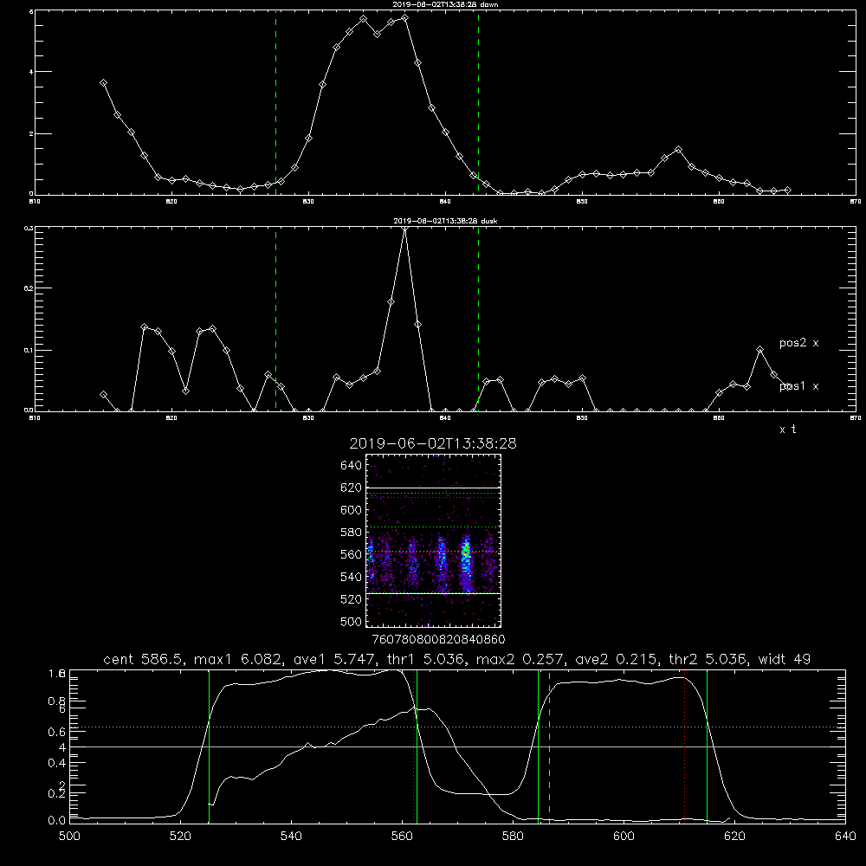Select the 'cent 586.5' value in stats line
The image size is (866, 866).
point(144,659)
